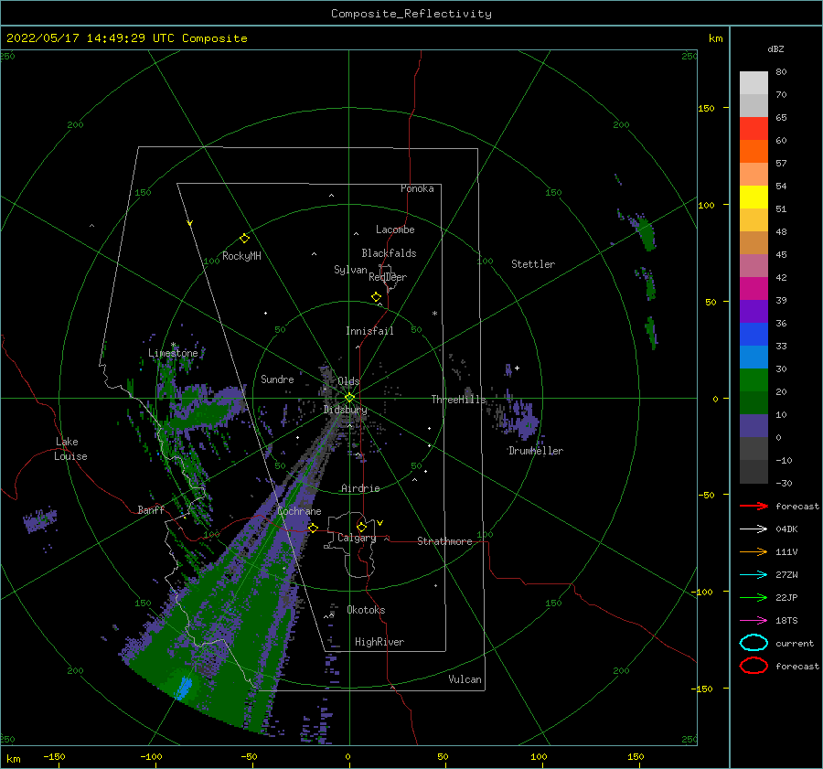Click the Limestone label
Screen dimensions: 823x769
pyautogui.click(x=173, y=353)
